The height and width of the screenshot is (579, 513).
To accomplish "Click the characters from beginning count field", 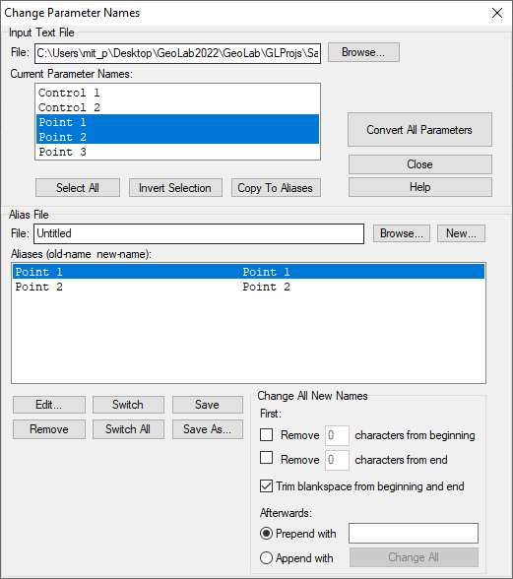I will (x=337, y=435).
